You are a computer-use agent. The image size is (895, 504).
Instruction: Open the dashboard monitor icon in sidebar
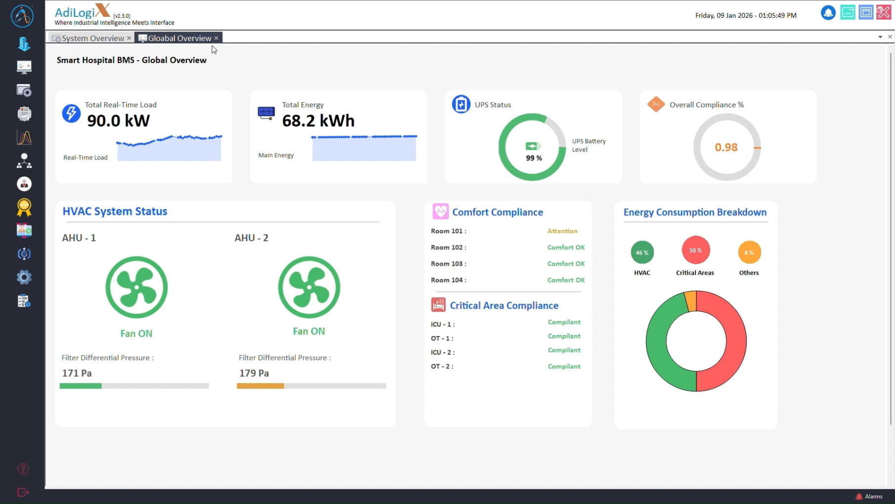point(24,67)
